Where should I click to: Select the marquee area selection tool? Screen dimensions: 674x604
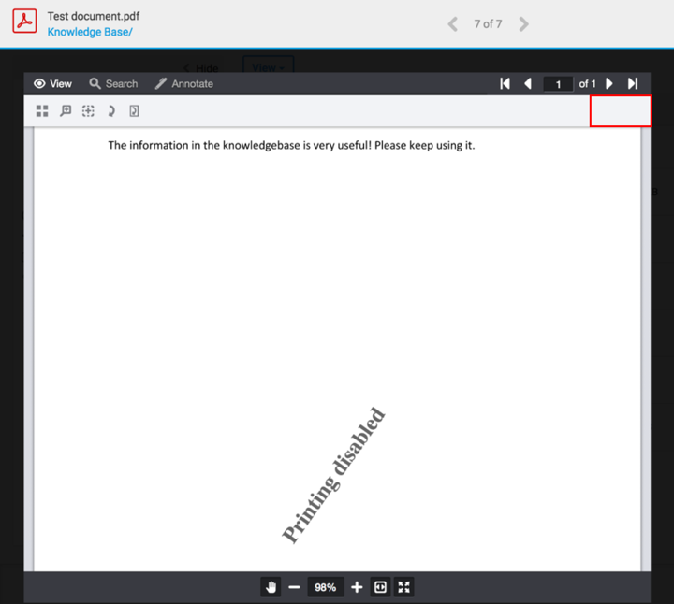(88, 111)
